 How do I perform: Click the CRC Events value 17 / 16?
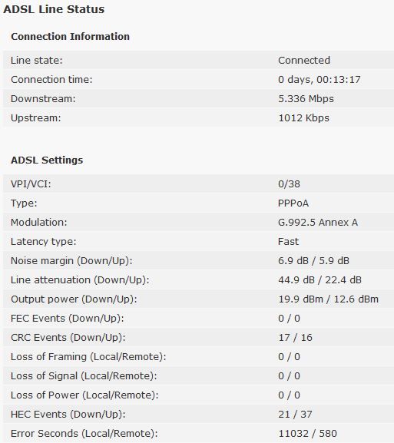coord(296,338)
